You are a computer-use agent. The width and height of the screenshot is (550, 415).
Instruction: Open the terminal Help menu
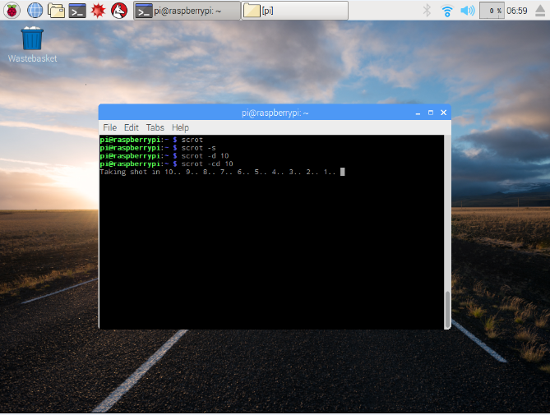pyautogui.click(x=180, y=127)
